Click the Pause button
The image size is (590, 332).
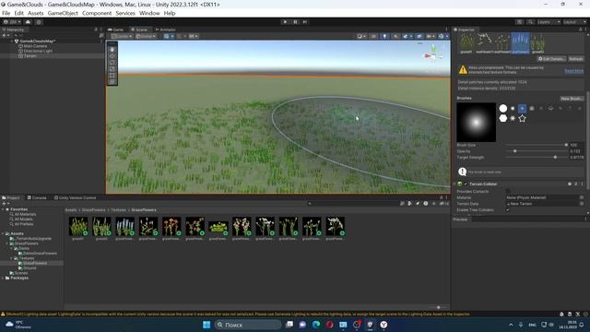pos(295,22)
